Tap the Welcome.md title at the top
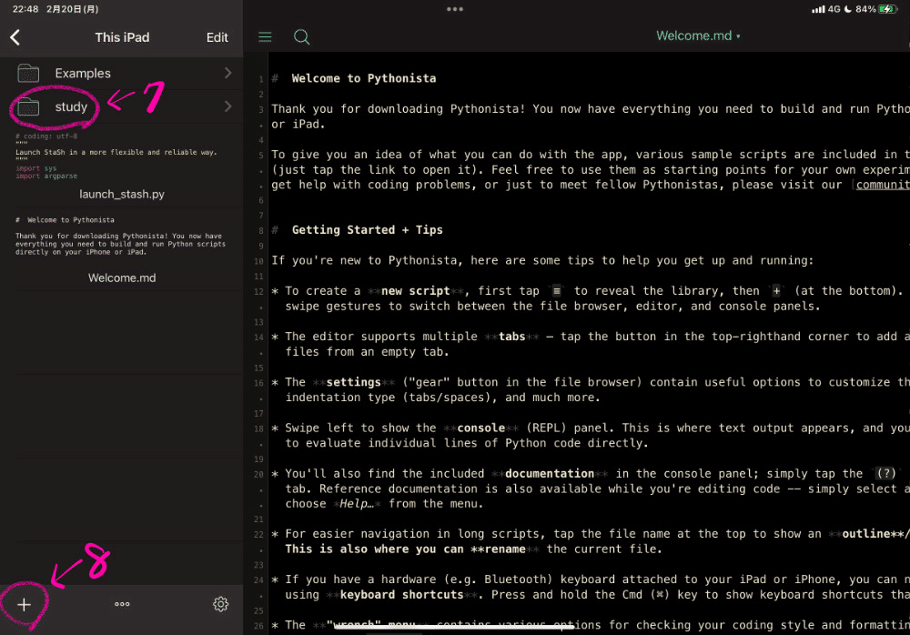The image size is (910, 635). 693,35
